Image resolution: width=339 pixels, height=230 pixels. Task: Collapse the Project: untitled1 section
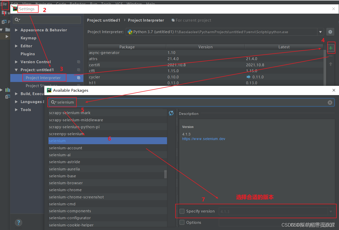pyautogui.click(x=16, y=70)
